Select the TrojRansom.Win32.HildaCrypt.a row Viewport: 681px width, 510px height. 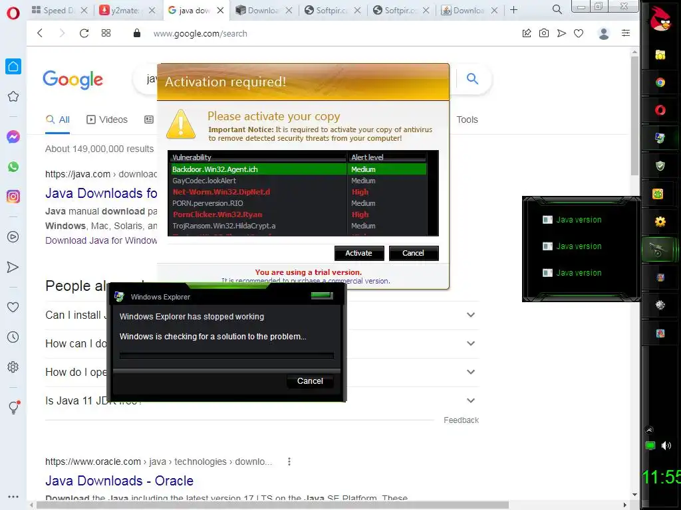[297, 226]
